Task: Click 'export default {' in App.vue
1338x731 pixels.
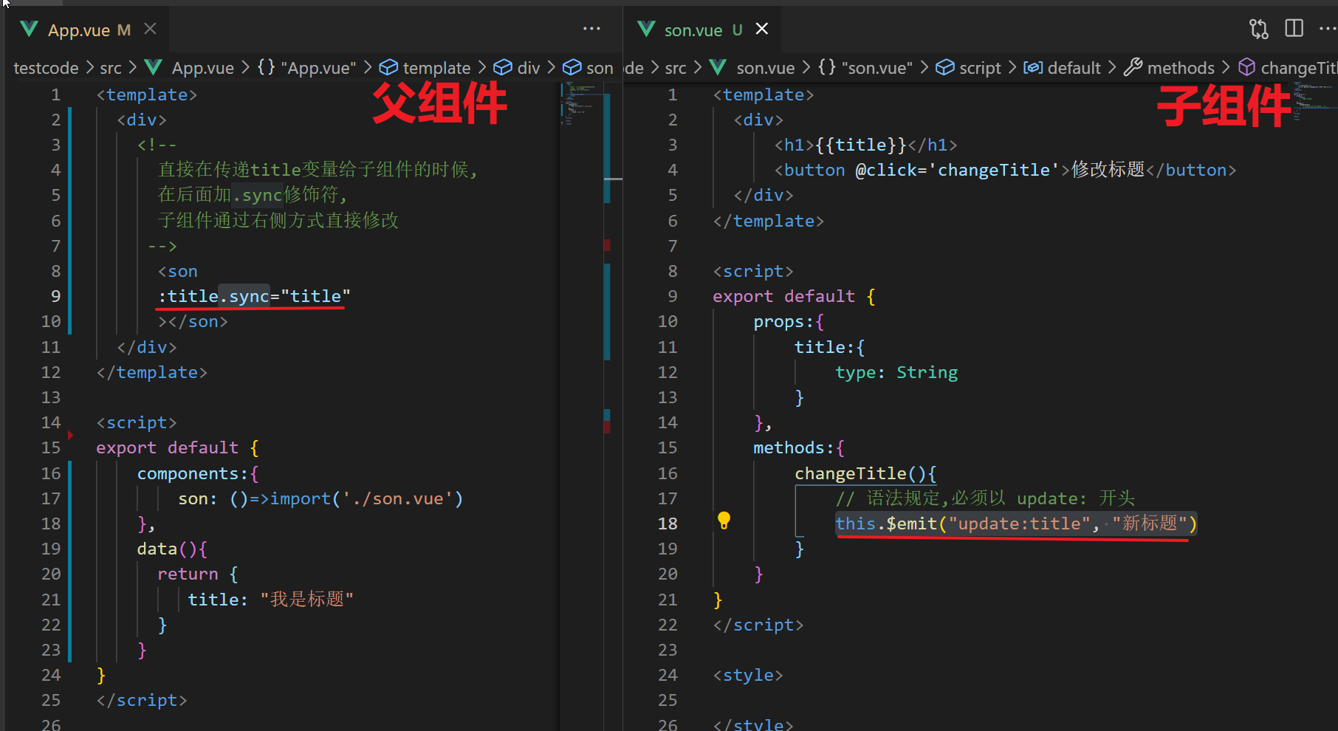Action: (177, 447)
